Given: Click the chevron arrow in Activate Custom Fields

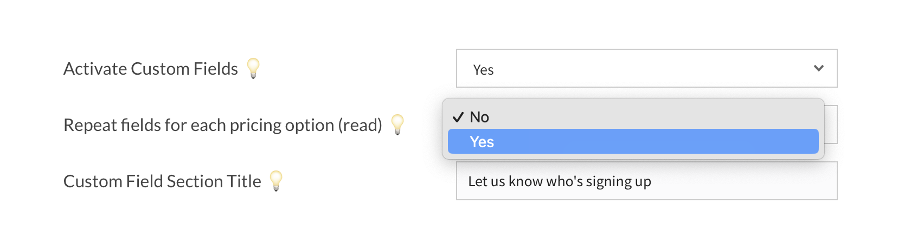Looking at the screenshot, I should tap(819, 68).
